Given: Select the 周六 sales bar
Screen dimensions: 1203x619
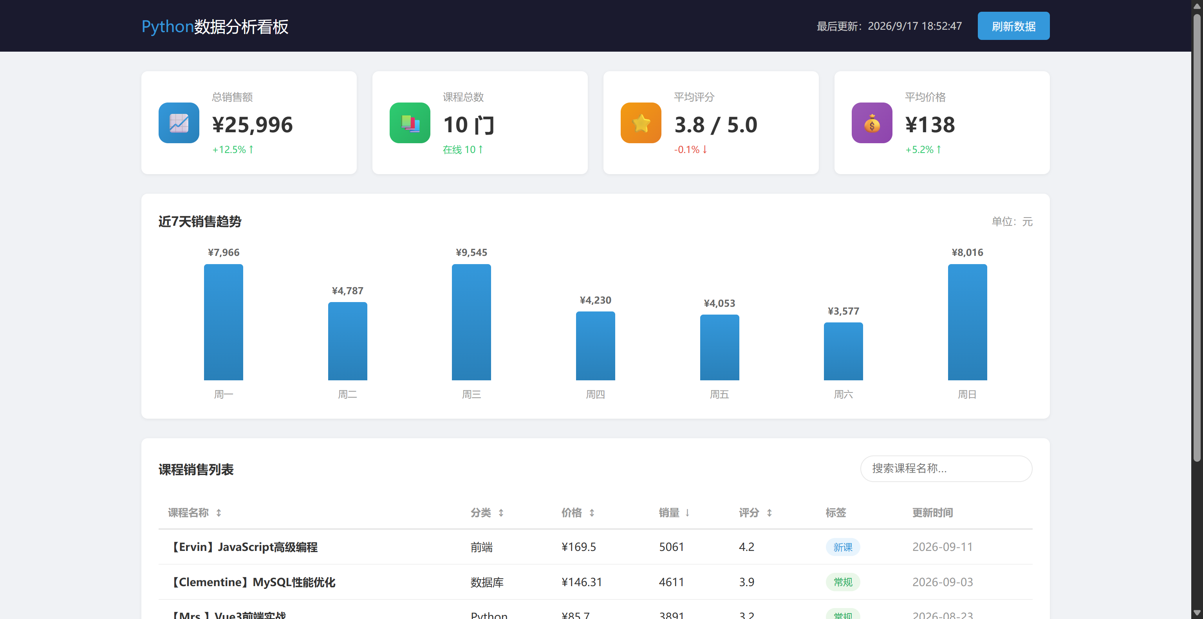Looking at the screenshot, I should click(844, 351).
